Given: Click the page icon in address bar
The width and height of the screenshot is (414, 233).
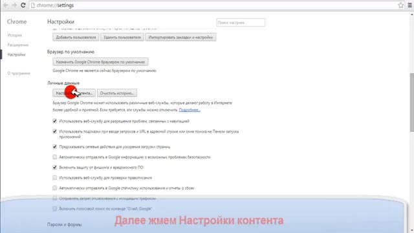Looking at the screenshot, I should click(x=33, y=5).
